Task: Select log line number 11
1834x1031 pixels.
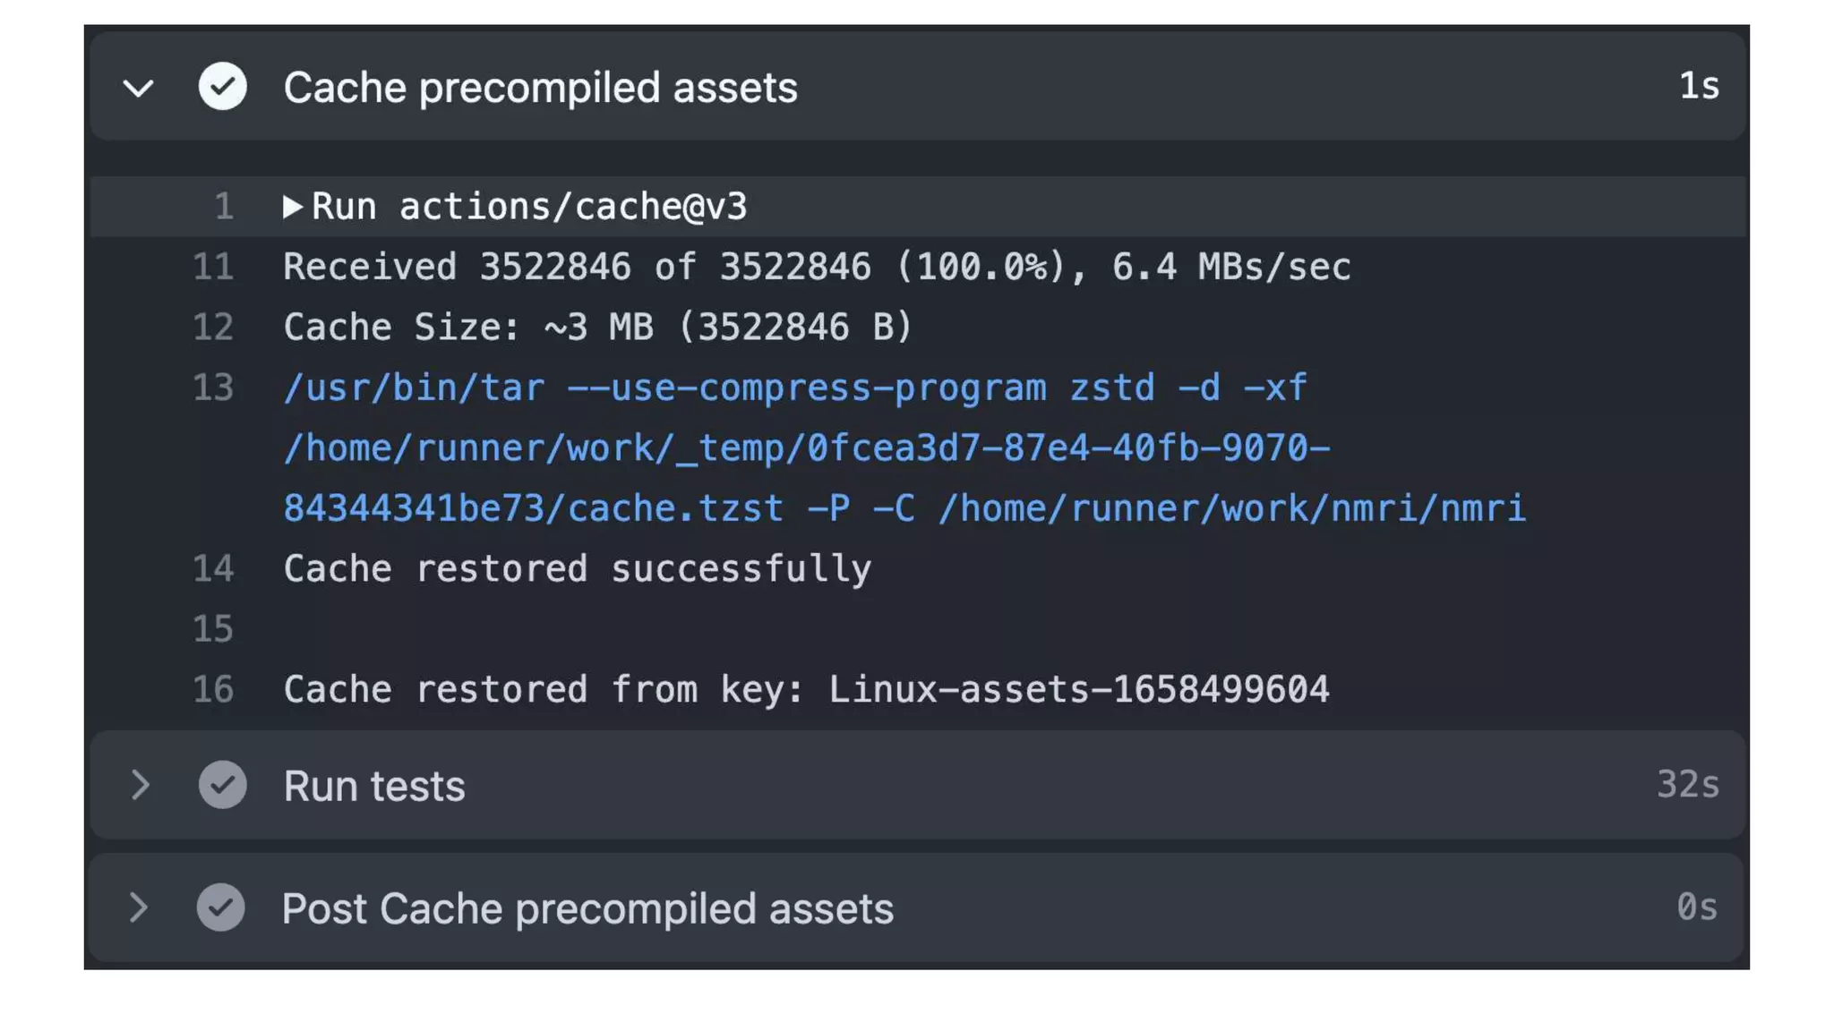Action: click(213, 267)
